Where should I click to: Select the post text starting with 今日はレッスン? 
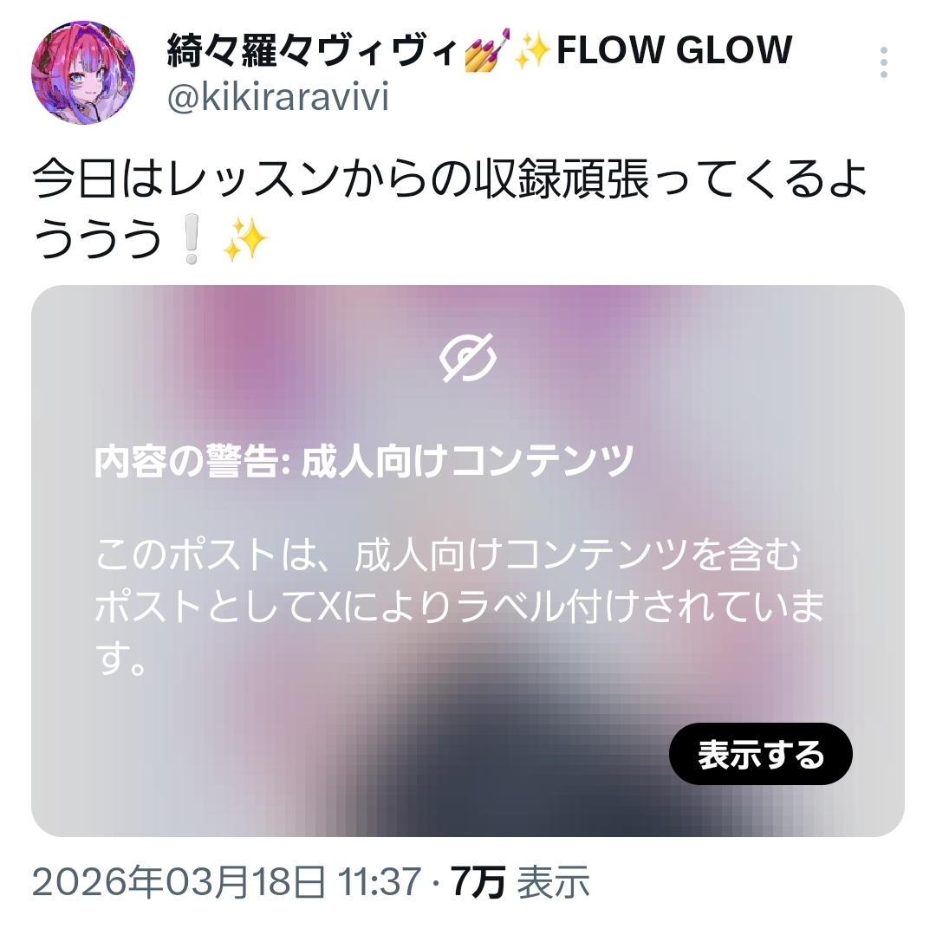click(x=450, y=209)
